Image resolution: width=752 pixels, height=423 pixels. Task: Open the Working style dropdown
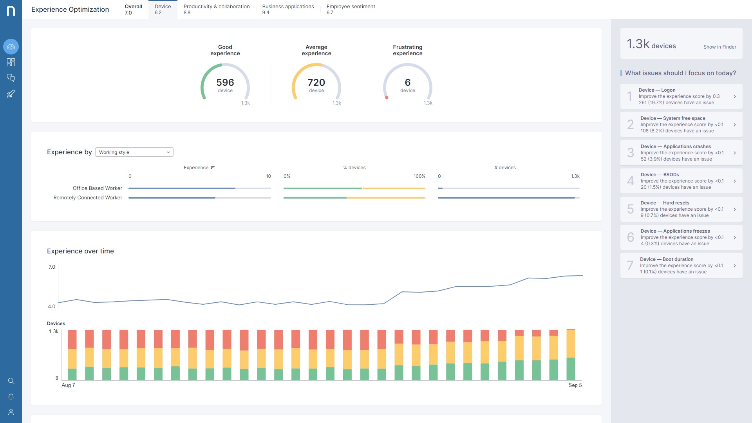pos(134,152)
